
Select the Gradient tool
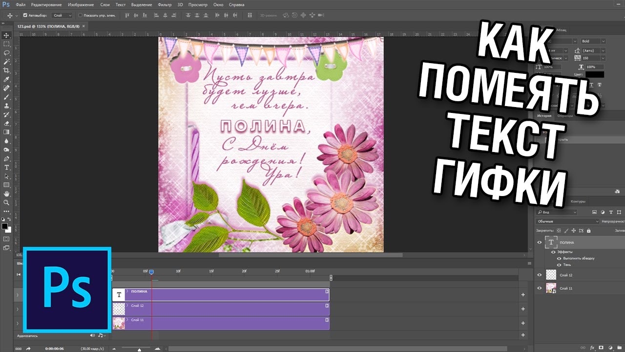coord(7,132)
